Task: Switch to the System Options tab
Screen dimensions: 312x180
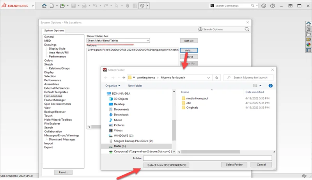Action: click(x=54, y=30)
